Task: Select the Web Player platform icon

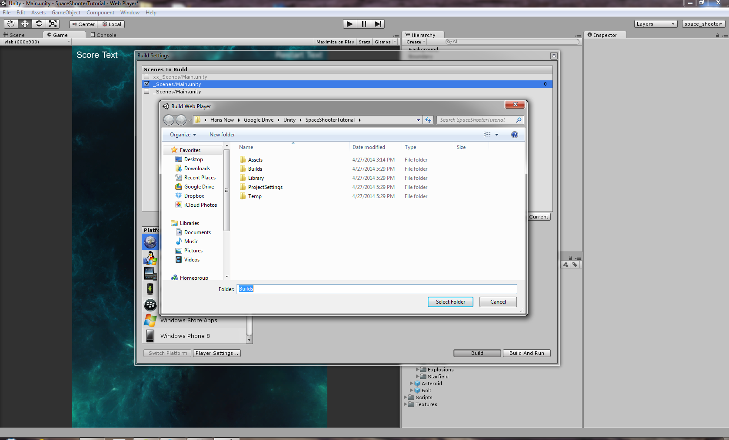Action: pos(150,242)
